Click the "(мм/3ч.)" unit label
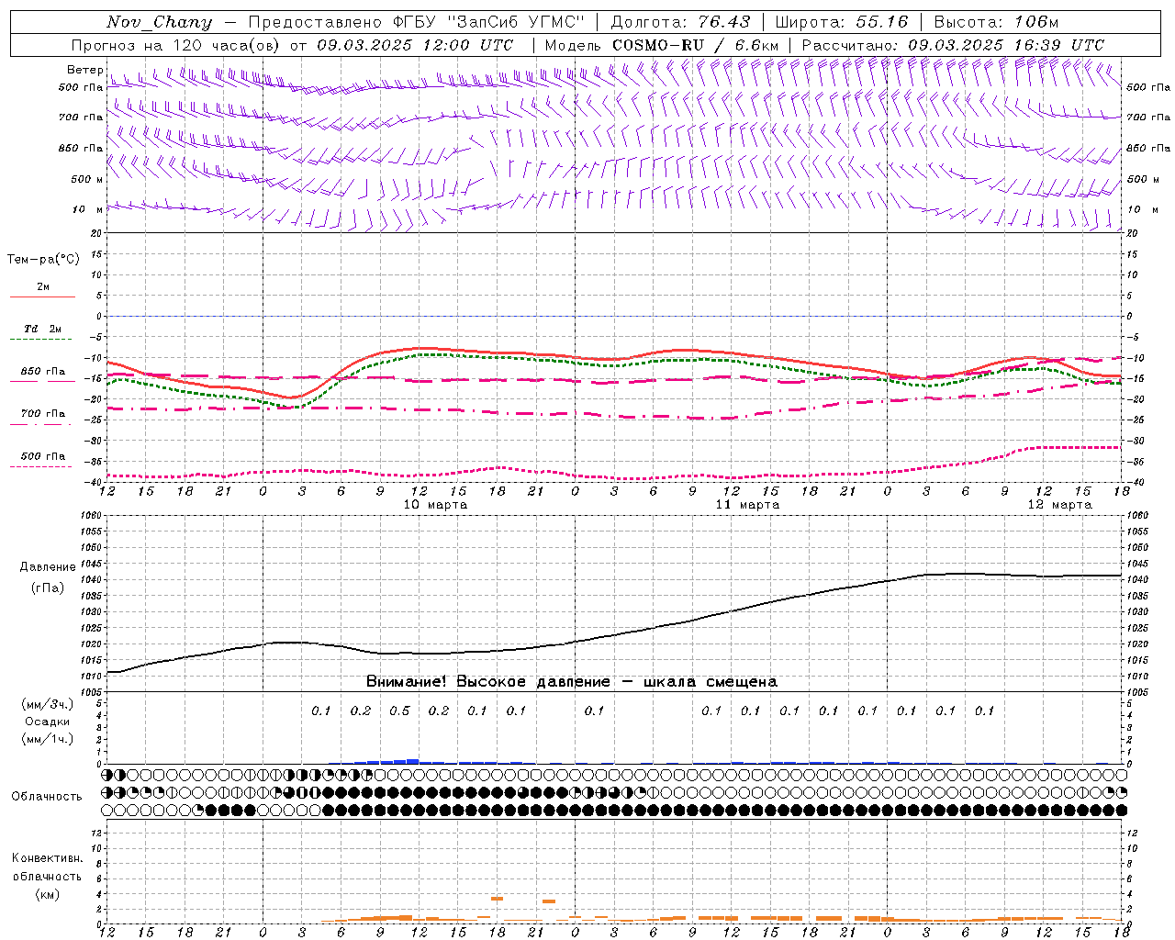 48,704
